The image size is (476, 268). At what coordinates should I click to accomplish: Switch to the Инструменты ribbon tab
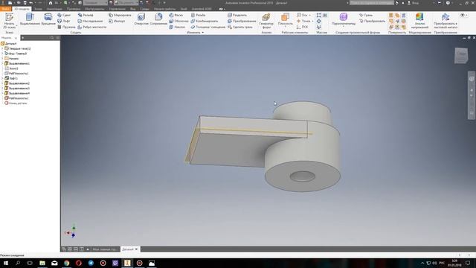click(x=94, y=9)
